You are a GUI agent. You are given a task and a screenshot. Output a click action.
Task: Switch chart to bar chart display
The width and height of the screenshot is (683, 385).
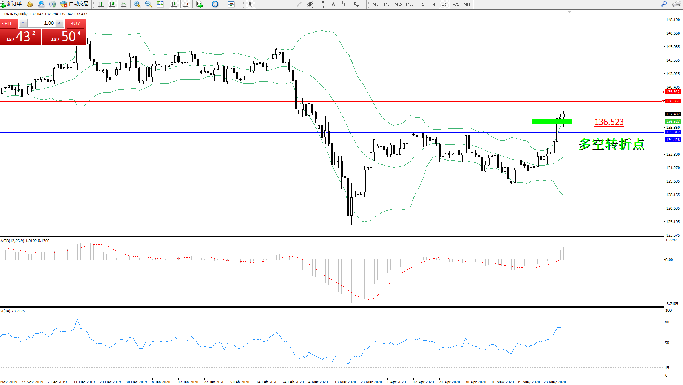[x=101, y=4]
